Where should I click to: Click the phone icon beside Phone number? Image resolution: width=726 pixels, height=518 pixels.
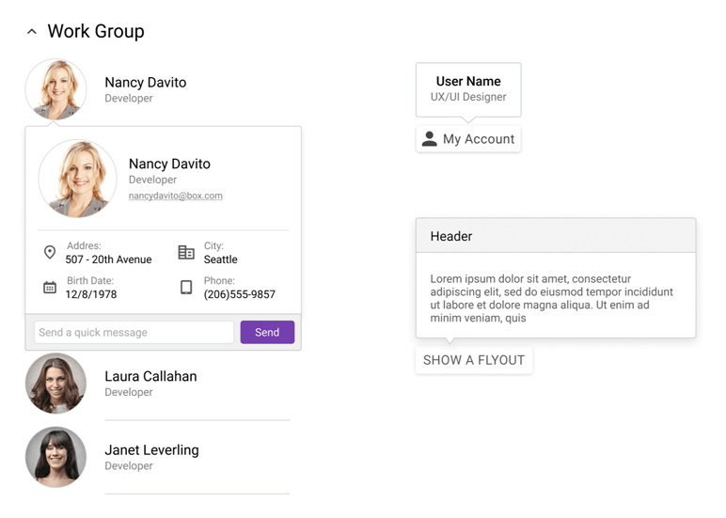click(186, 288)
